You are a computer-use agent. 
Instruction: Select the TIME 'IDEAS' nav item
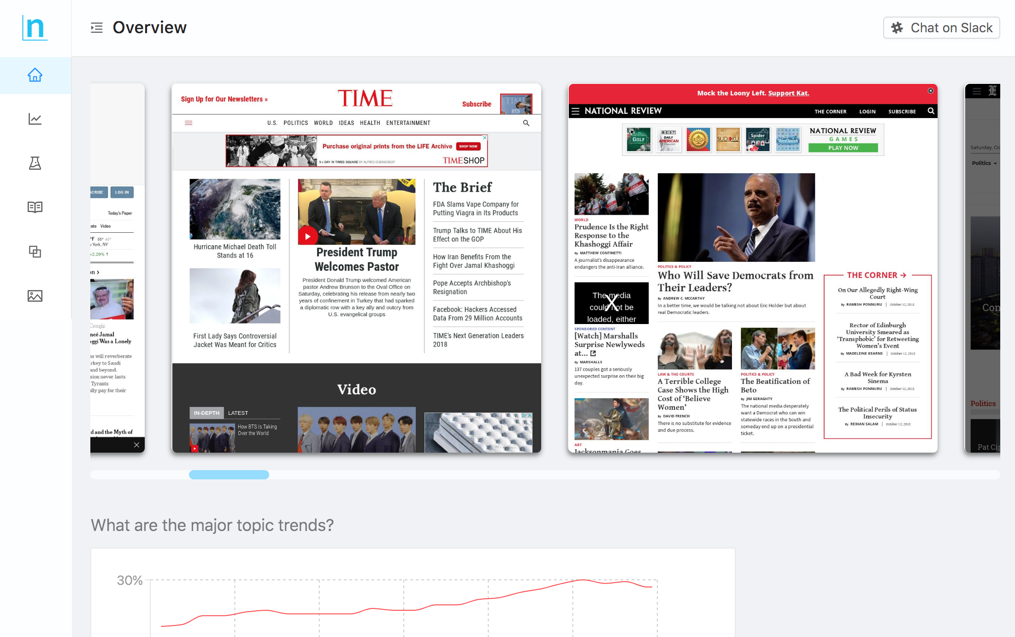(346, 123)
